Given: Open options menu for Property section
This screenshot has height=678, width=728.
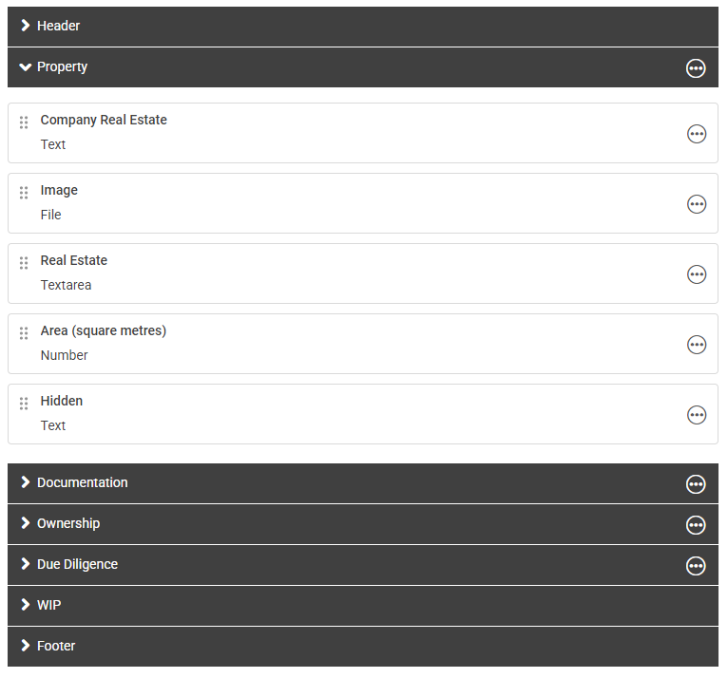Looking at the screenshot, I should [x=696, y=67].
